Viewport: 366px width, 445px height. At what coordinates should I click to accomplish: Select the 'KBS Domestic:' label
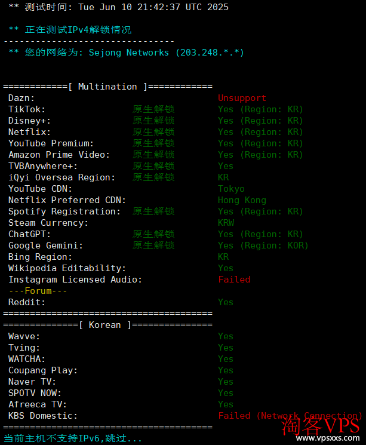tap(43, 416)
